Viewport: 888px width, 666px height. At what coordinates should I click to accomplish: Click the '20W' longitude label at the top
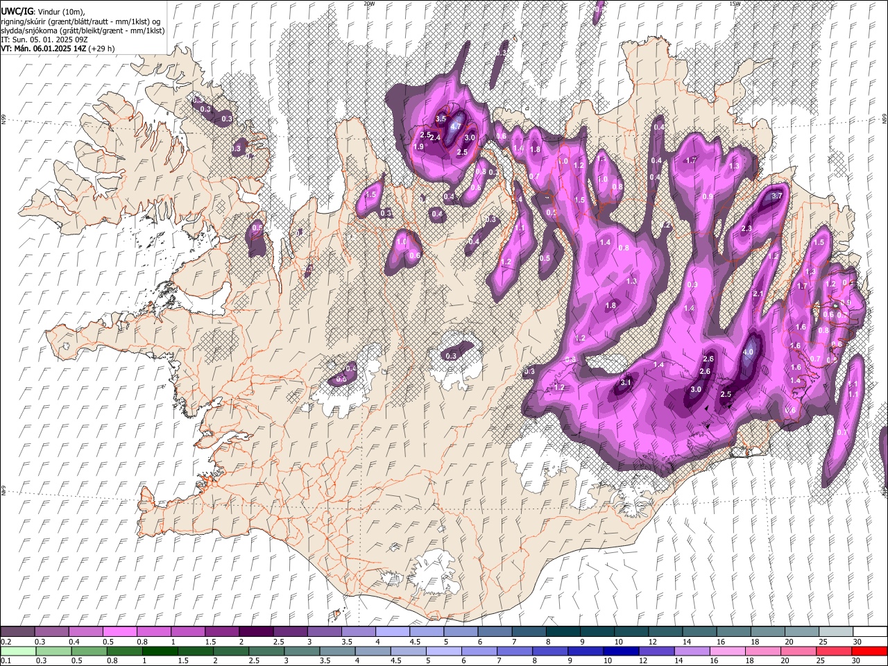pos(369,3)
